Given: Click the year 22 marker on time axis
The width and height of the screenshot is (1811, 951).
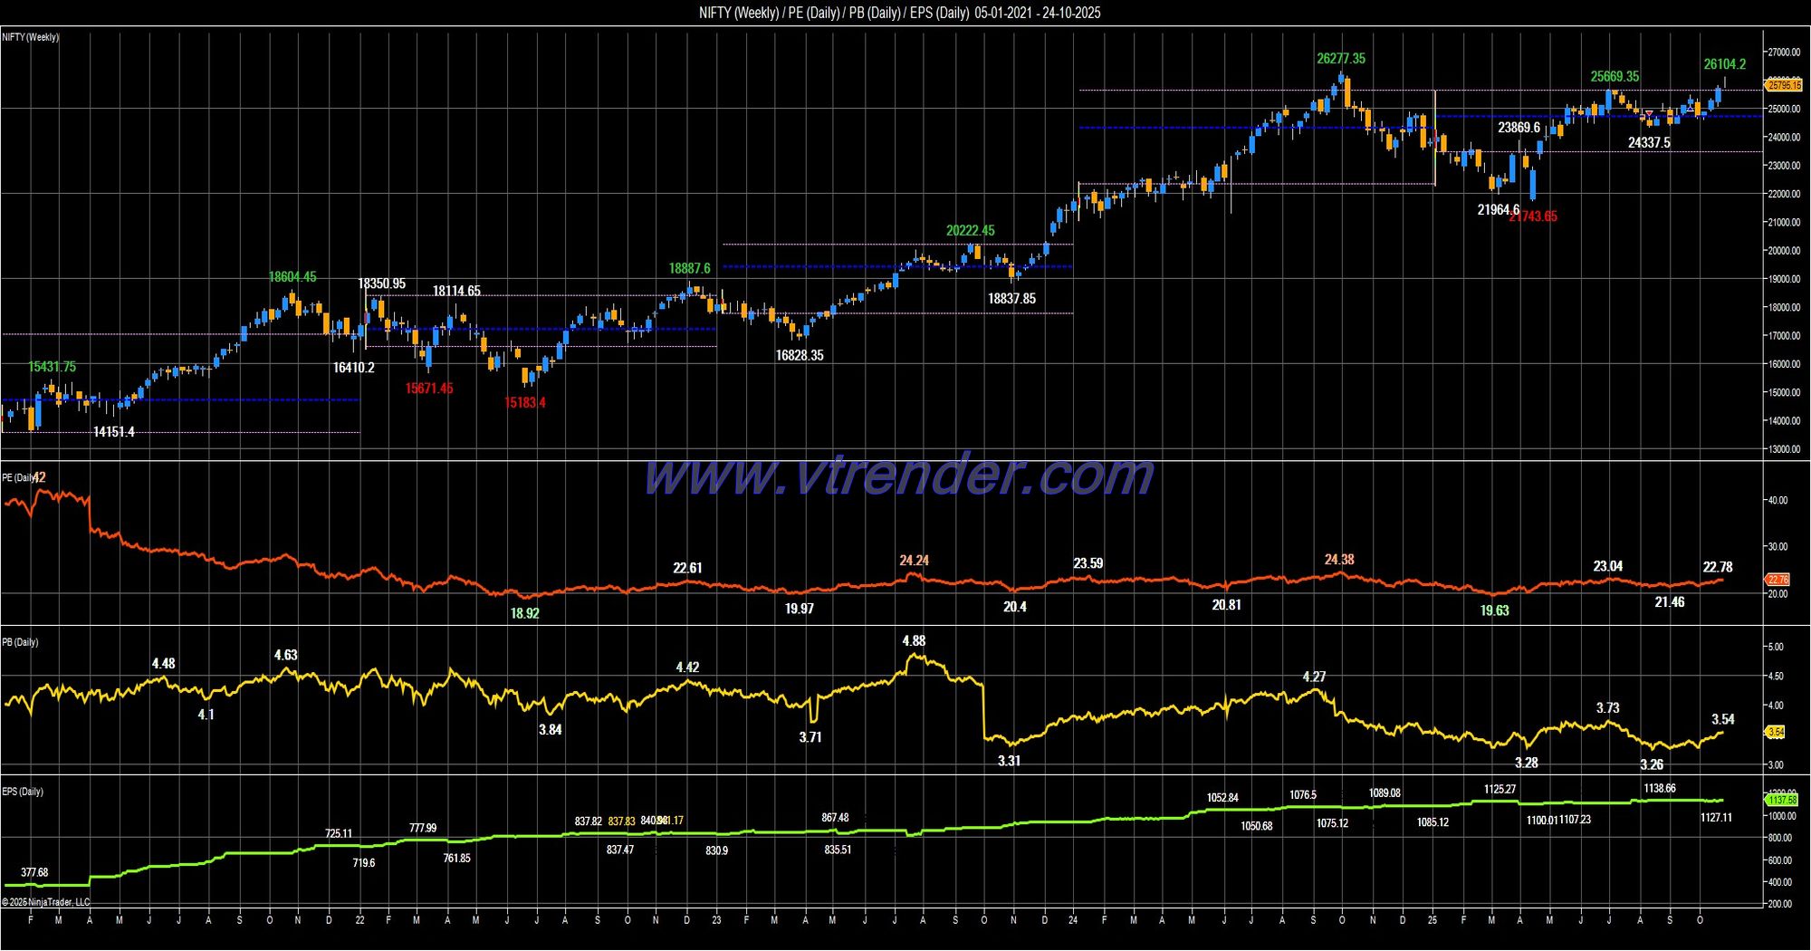Looking at the screenshot, I should (x=359, y=920).
